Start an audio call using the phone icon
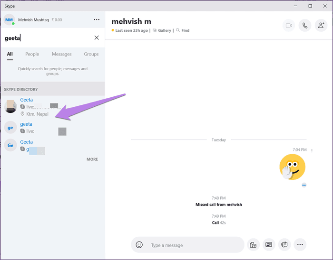Image resolution: width=333 pixels, height=260 pixels. coord(305,26)
